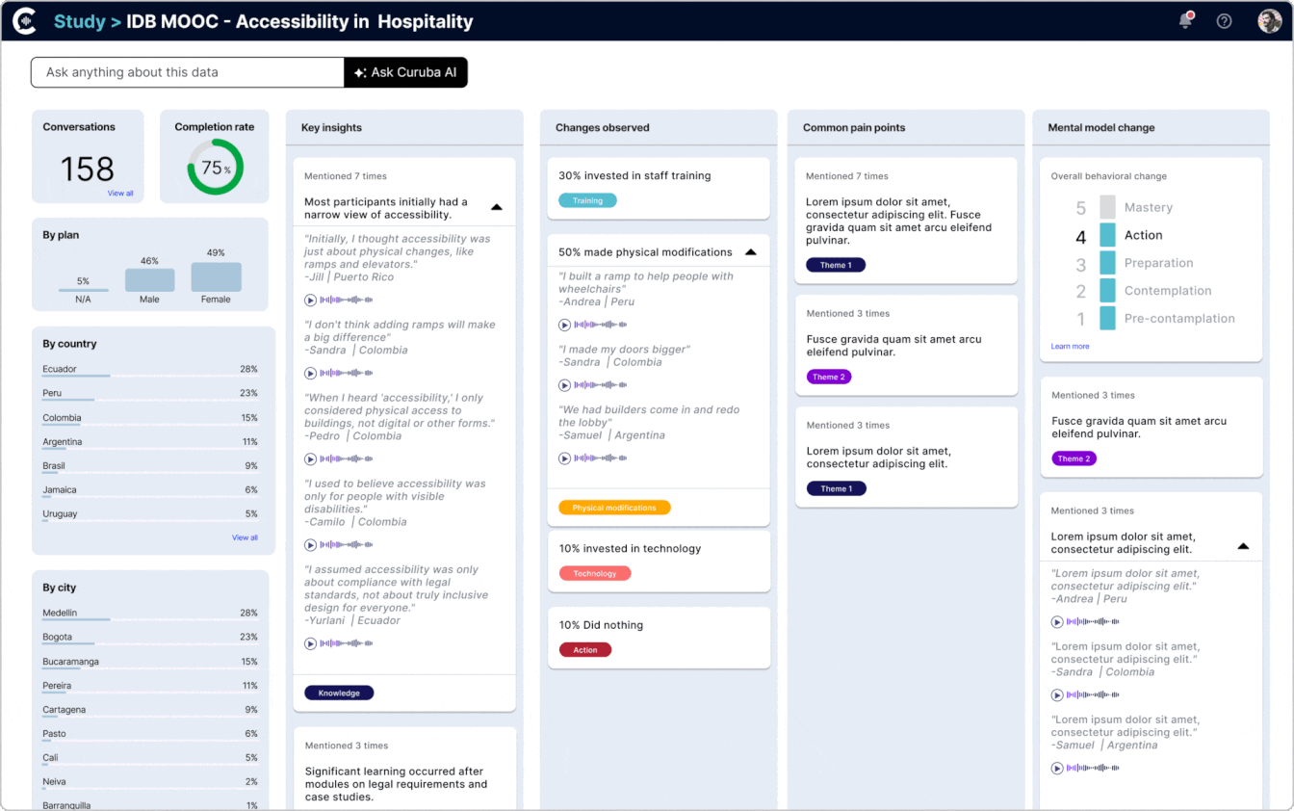
Task: Play Samuel's audio about redoing the lobby
Action: point(565,458)
